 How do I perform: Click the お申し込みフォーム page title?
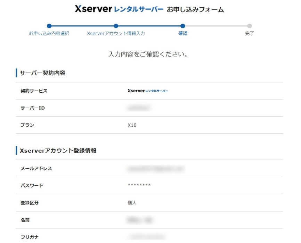(x=195, y=9)
